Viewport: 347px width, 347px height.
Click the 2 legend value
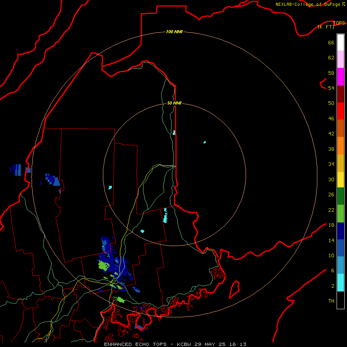click(x=333, y=286)
